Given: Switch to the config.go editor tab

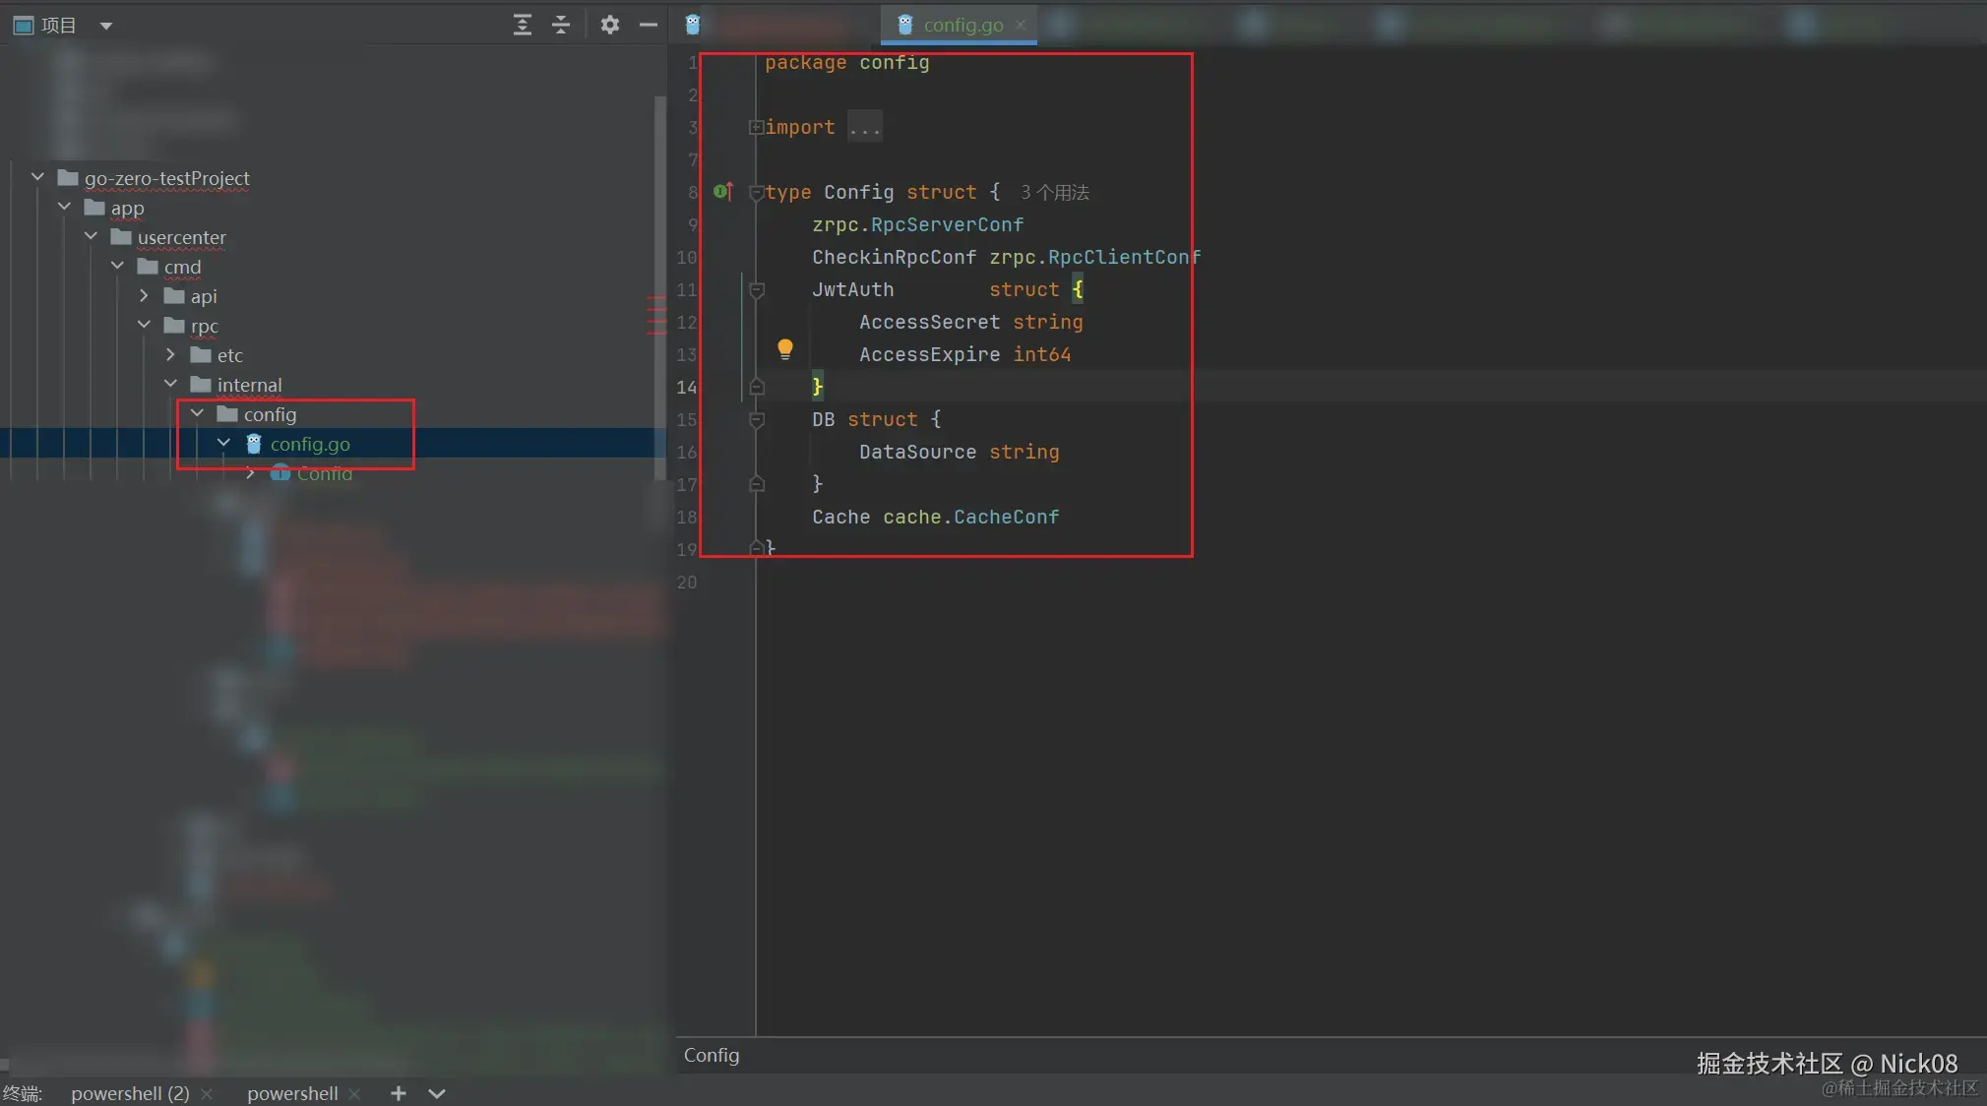Looking at the screenshot, I should click(x=962, y=25).
